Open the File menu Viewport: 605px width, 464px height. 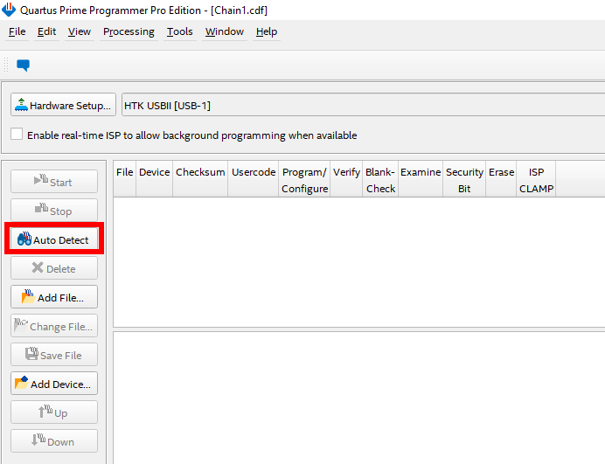[17, 31]
